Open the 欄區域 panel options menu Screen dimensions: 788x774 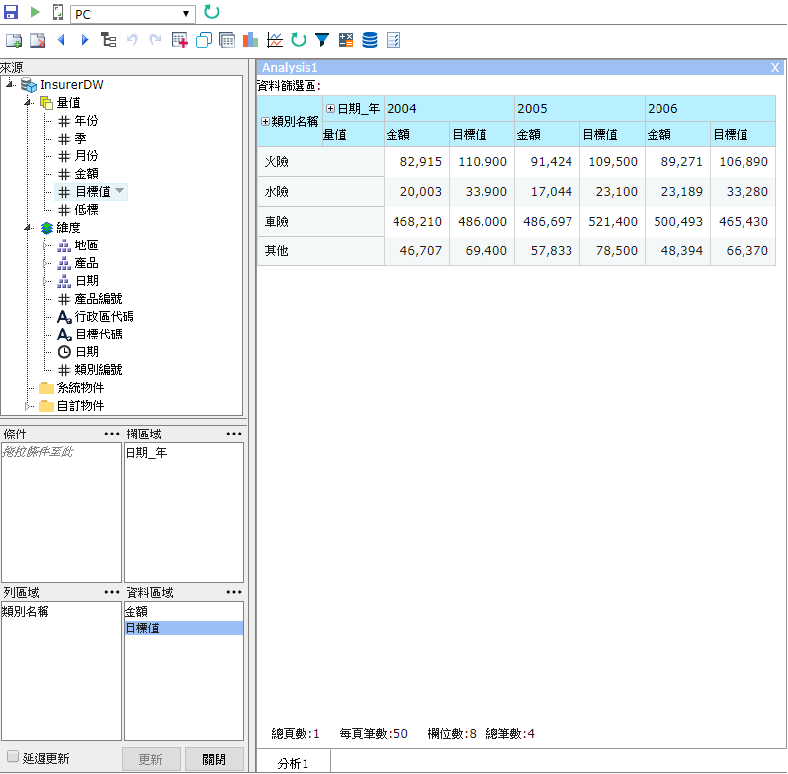pos(234,434)
